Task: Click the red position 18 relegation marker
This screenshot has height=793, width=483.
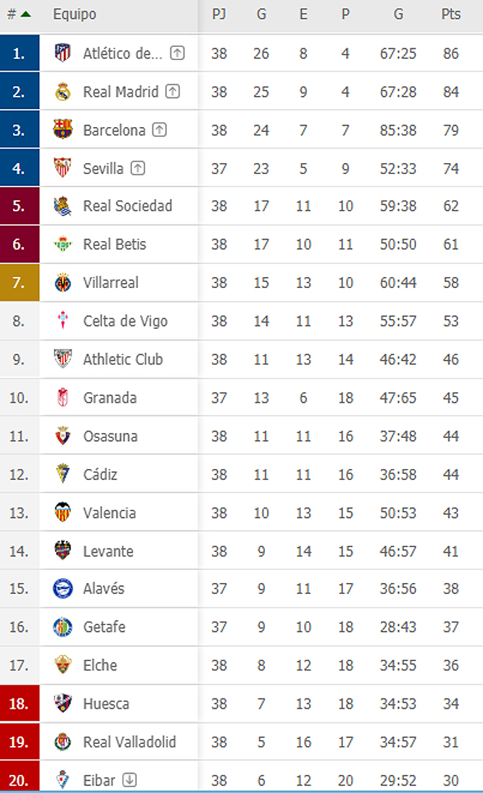Action: (x=19, y=704)
